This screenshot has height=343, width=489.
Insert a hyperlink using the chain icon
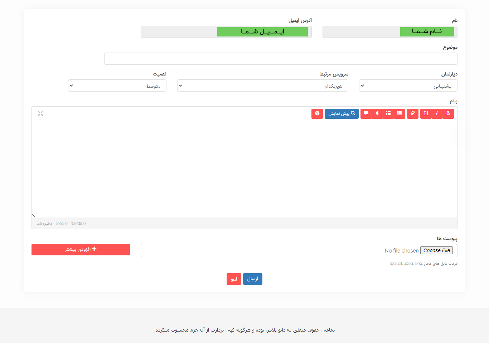point(413,113)
